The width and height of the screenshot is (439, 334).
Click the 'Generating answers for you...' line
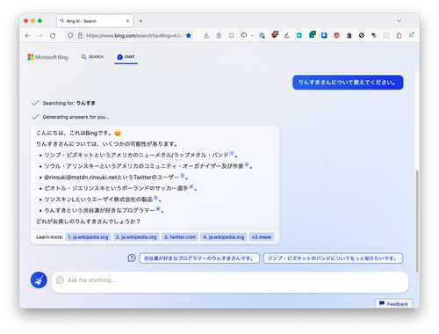coord(76,117)
